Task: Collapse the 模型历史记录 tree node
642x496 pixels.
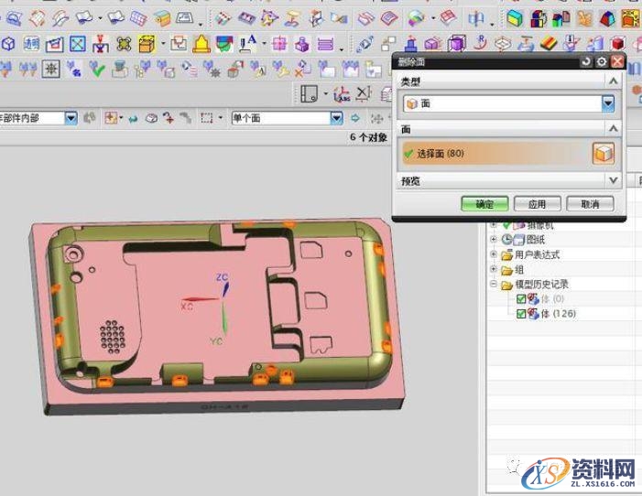Action: point(494,285)
